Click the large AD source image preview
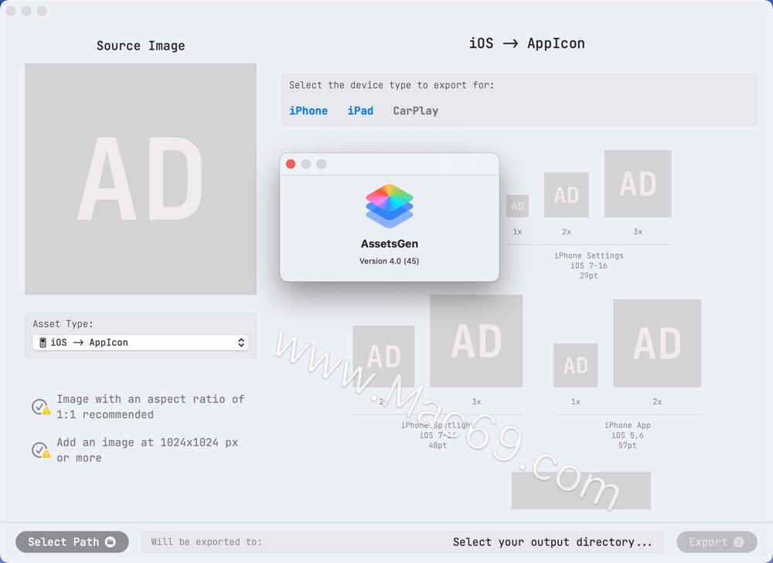Image resolution: width=773 pixels, height=563 pixels. click(141, 179)
